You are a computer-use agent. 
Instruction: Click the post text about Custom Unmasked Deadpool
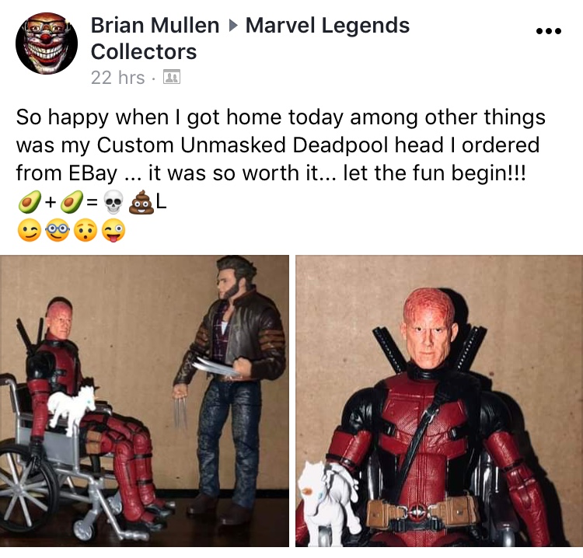281,145
